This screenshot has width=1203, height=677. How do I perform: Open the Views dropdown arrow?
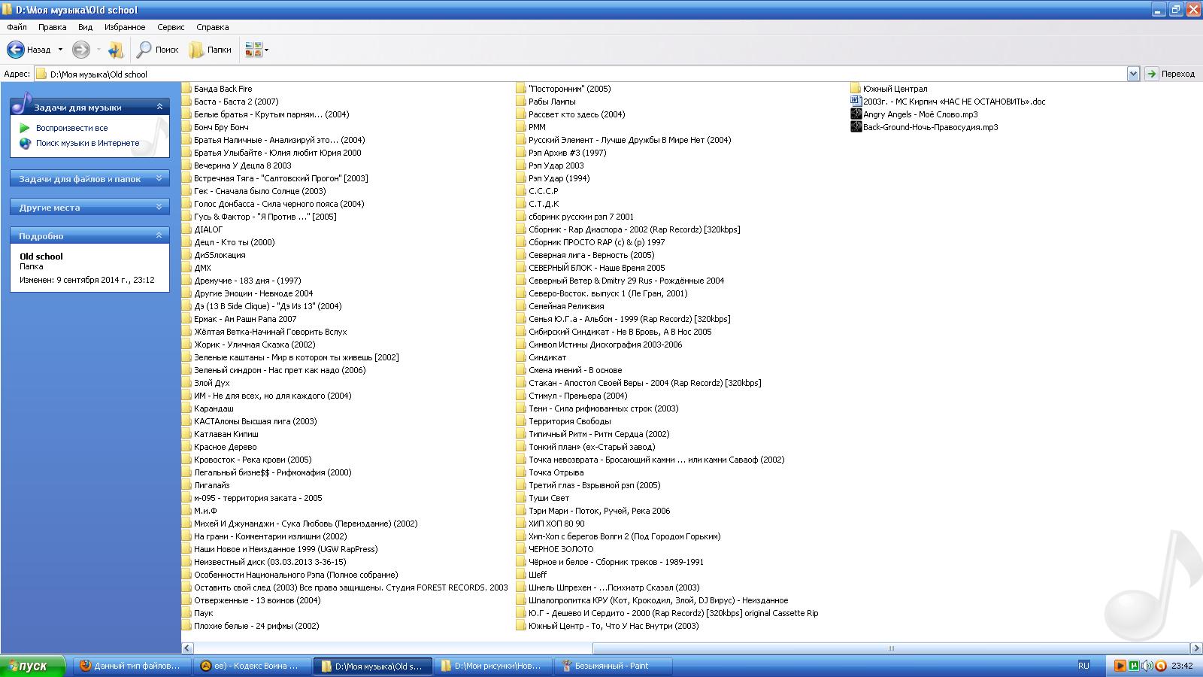(266, 50)
